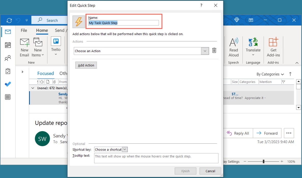Click the Icon column header page icon
This screenshot has height=178, width=302.
coord(48,82)
